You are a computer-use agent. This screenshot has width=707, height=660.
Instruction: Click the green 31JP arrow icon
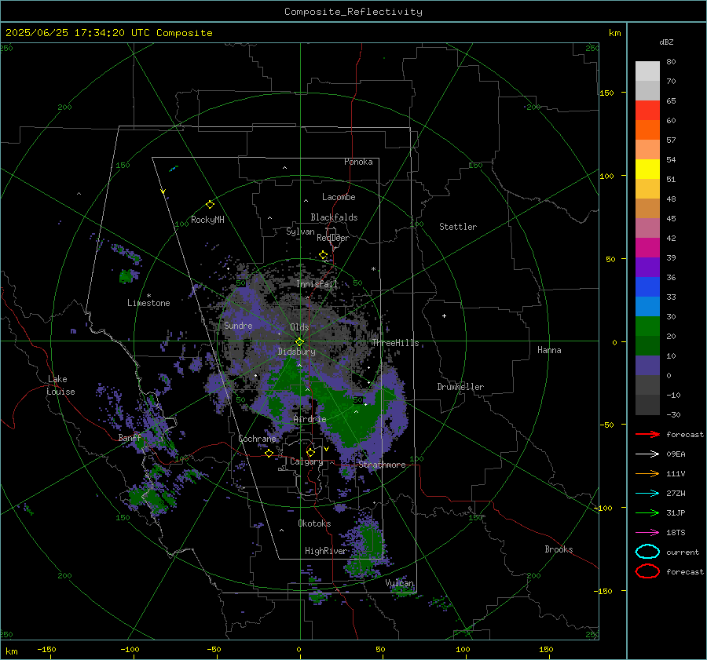(647, 512)
